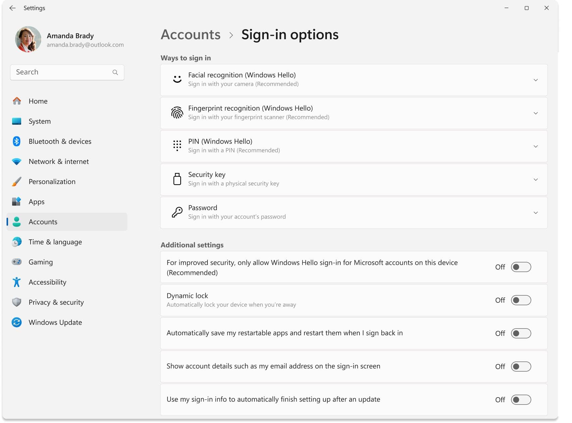The width and height of the screenshot is (572, 423).
Task: Click the Accessibility figure icon
Action: [x=17, y=282]
